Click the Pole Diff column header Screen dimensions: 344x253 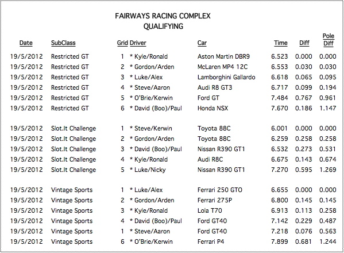328,40
